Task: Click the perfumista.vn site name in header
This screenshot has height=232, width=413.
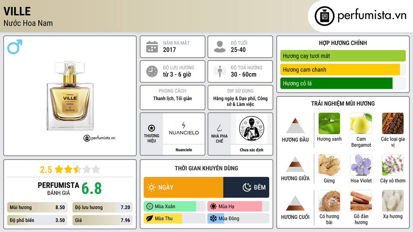Action: [x=372, y=16]
